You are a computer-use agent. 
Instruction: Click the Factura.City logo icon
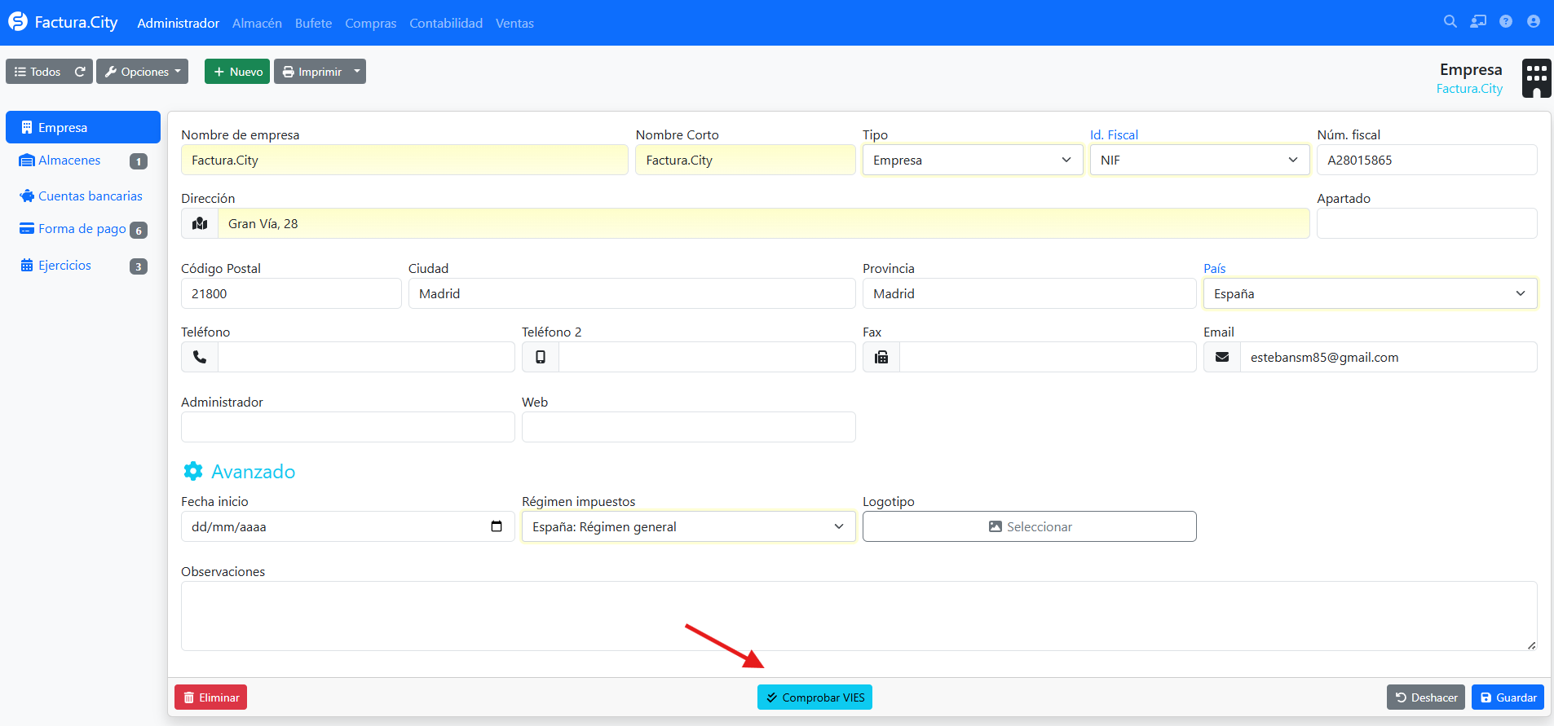point(18,22)
